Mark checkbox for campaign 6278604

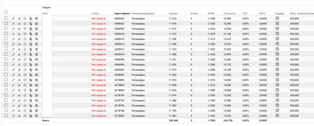6,115
